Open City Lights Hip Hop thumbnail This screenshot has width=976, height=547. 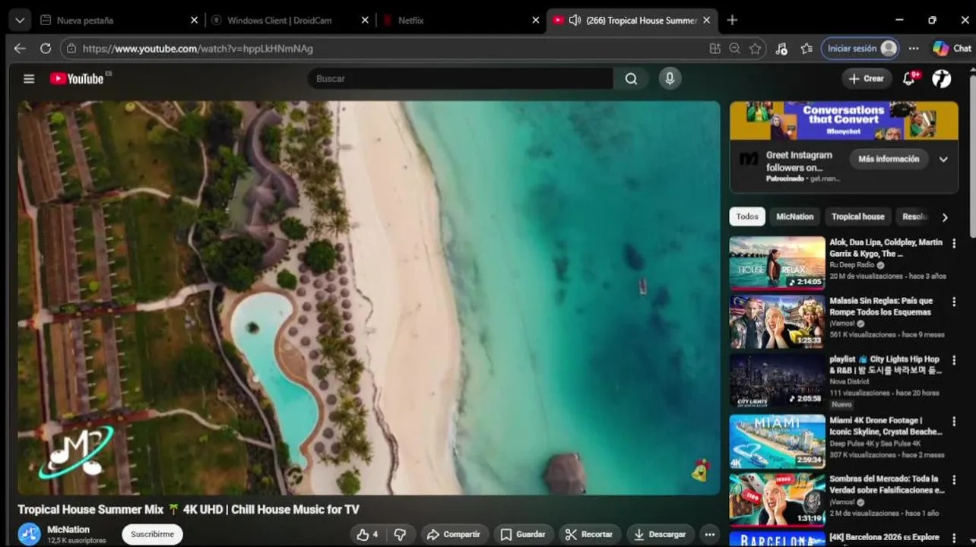pyautogui.click(x=777, y=381)
